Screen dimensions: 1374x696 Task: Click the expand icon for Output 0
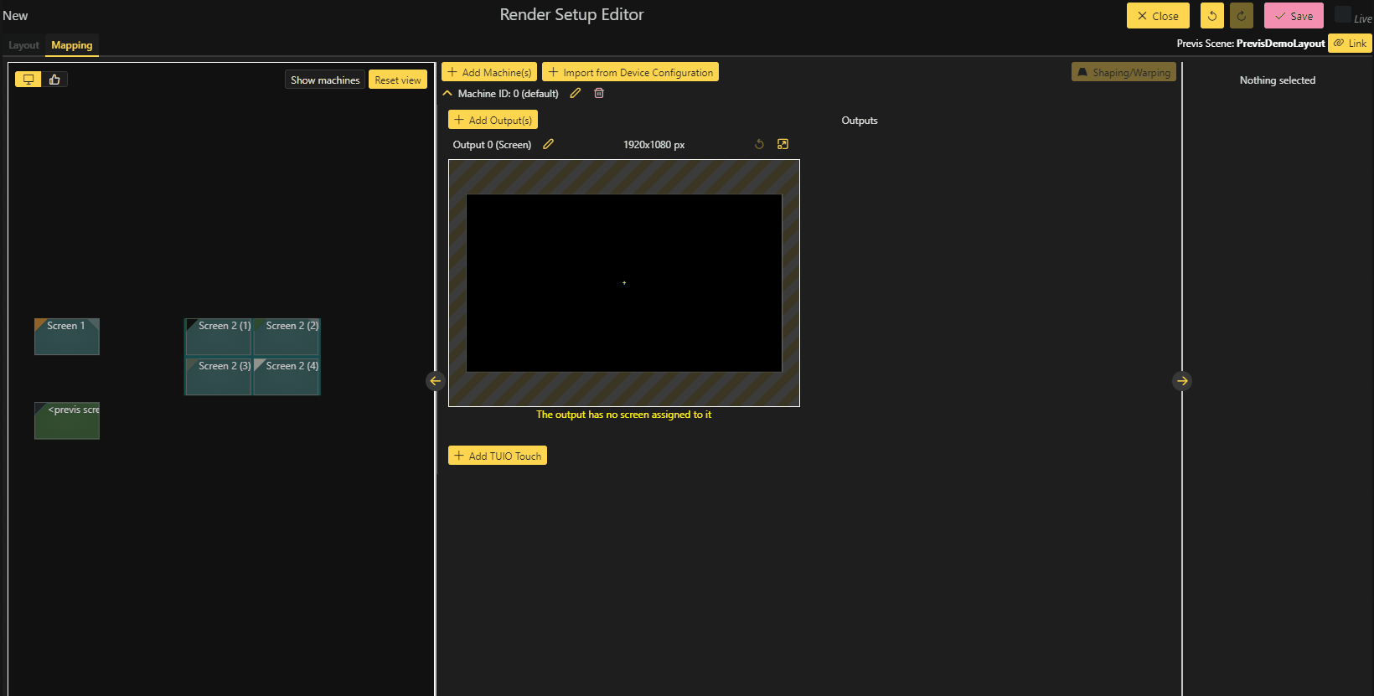[x=783, y=144]
